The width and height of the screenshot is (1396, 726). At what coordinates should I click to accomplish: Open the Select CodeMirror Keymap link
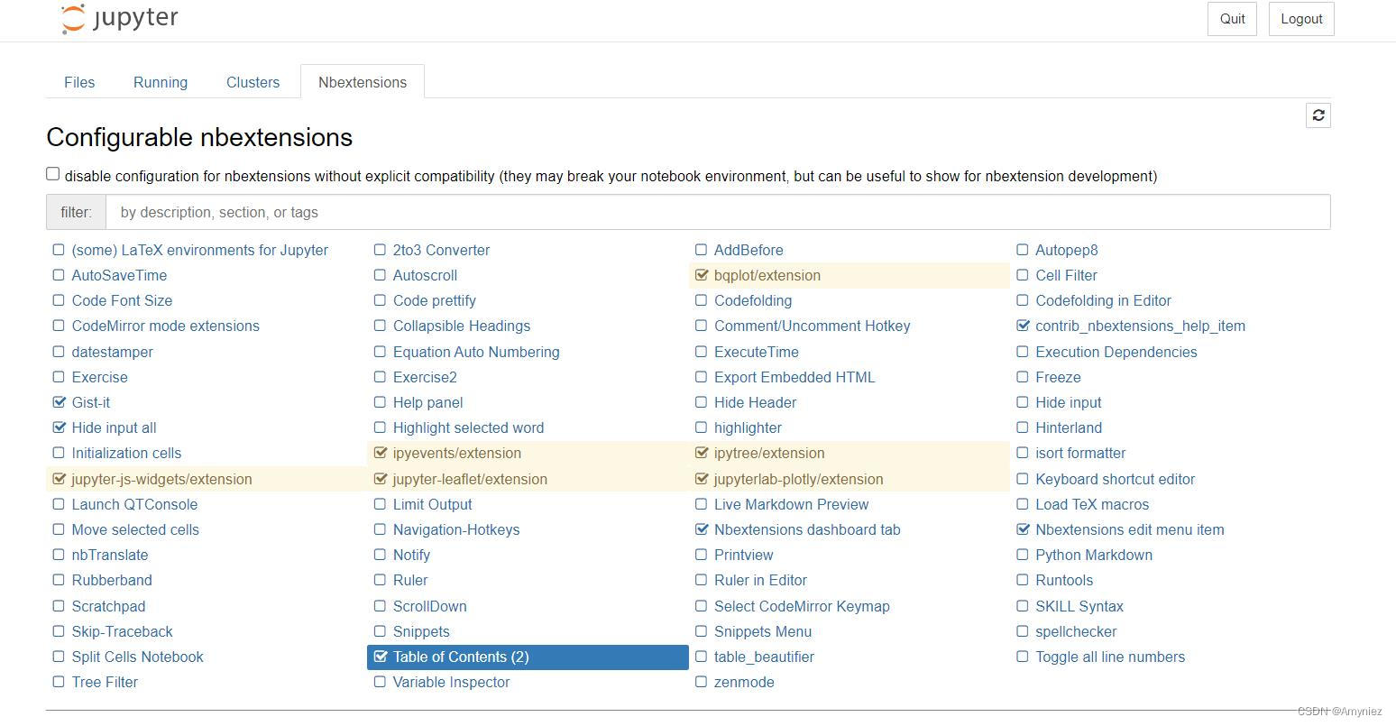(x=802, y=606)
